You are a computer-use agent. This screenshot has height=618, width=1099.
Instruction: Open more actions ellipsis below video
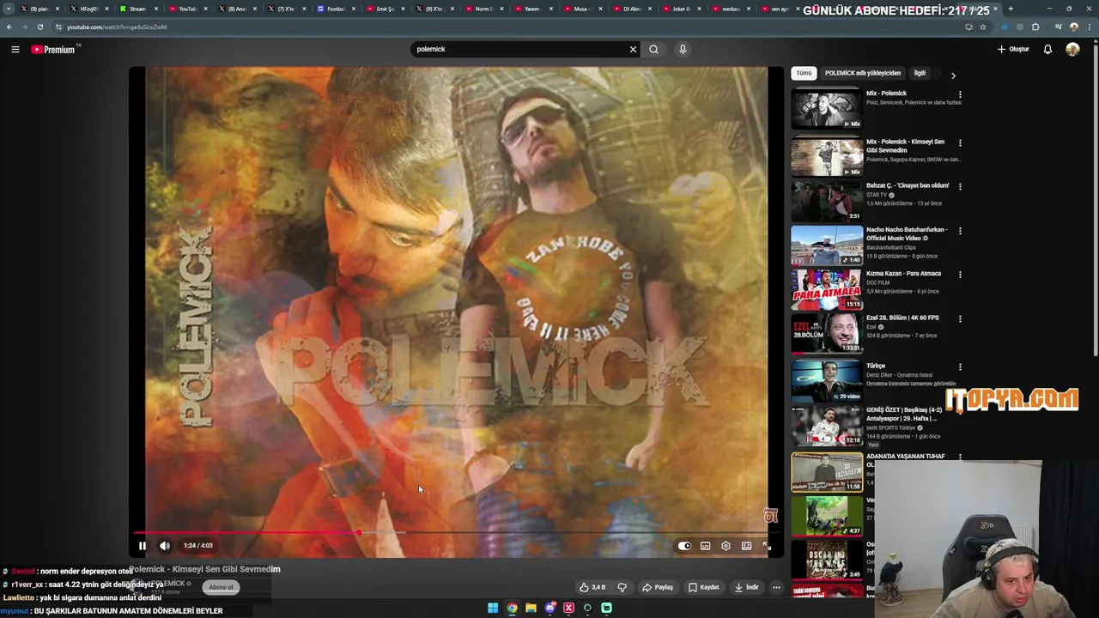pos(776,587)
